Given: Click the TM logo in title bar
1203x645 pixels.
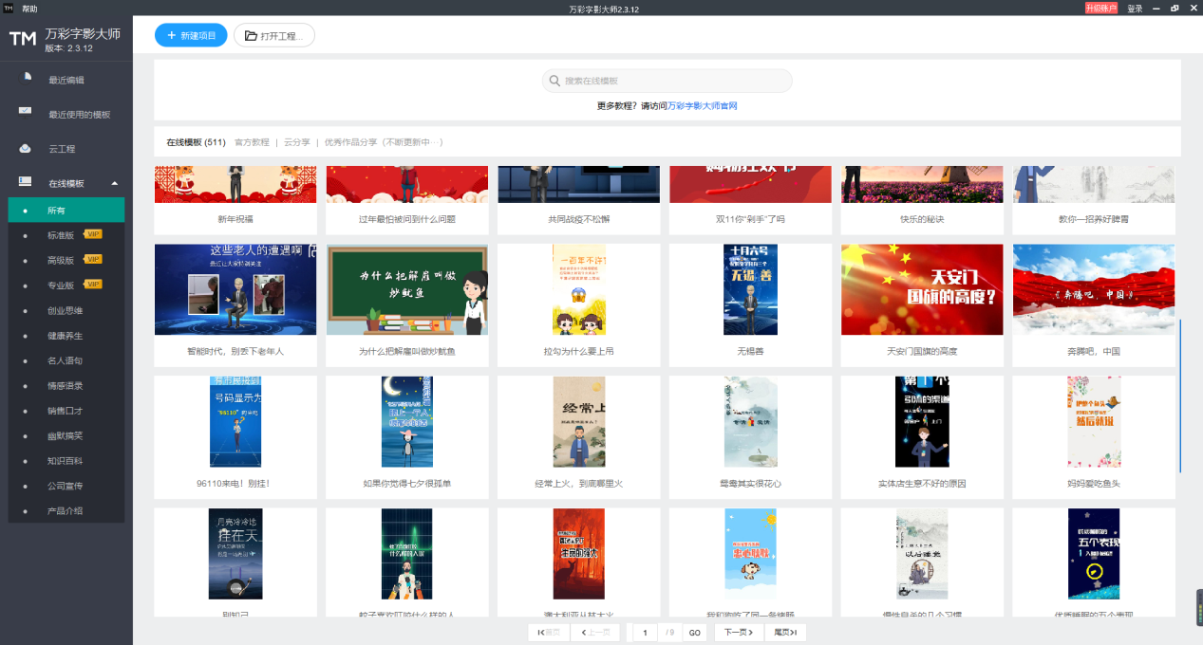Looking at the screenshot, I should [x=8, y=9].
